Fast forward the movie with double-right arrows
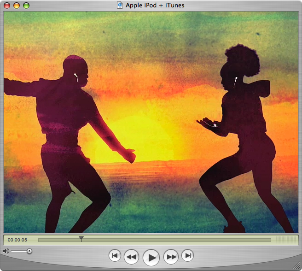Screen dimensions: 302x271 (x=171, y=257)
